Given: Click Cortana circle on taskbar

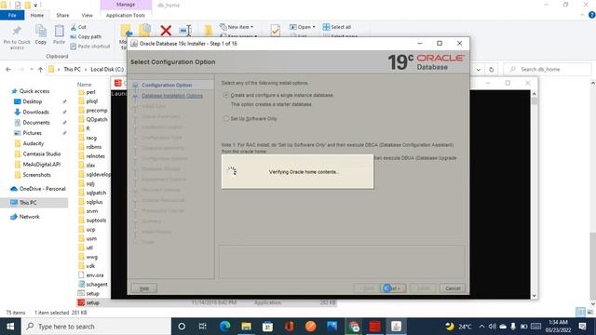Looking at the screenshot, I should pyautogui.click(x=182, y=327).
